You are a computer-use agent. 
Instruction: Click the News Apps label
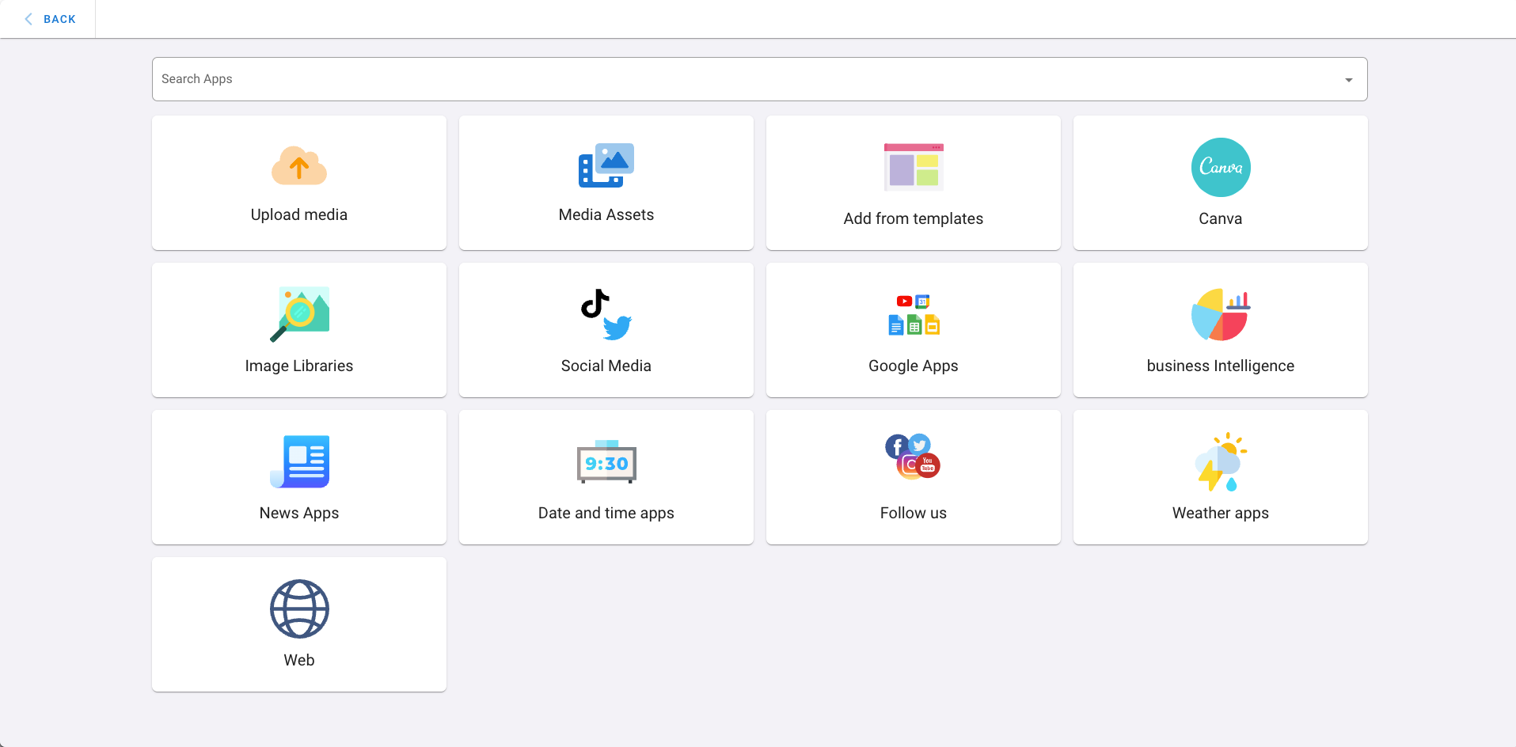tap(299, 513)
